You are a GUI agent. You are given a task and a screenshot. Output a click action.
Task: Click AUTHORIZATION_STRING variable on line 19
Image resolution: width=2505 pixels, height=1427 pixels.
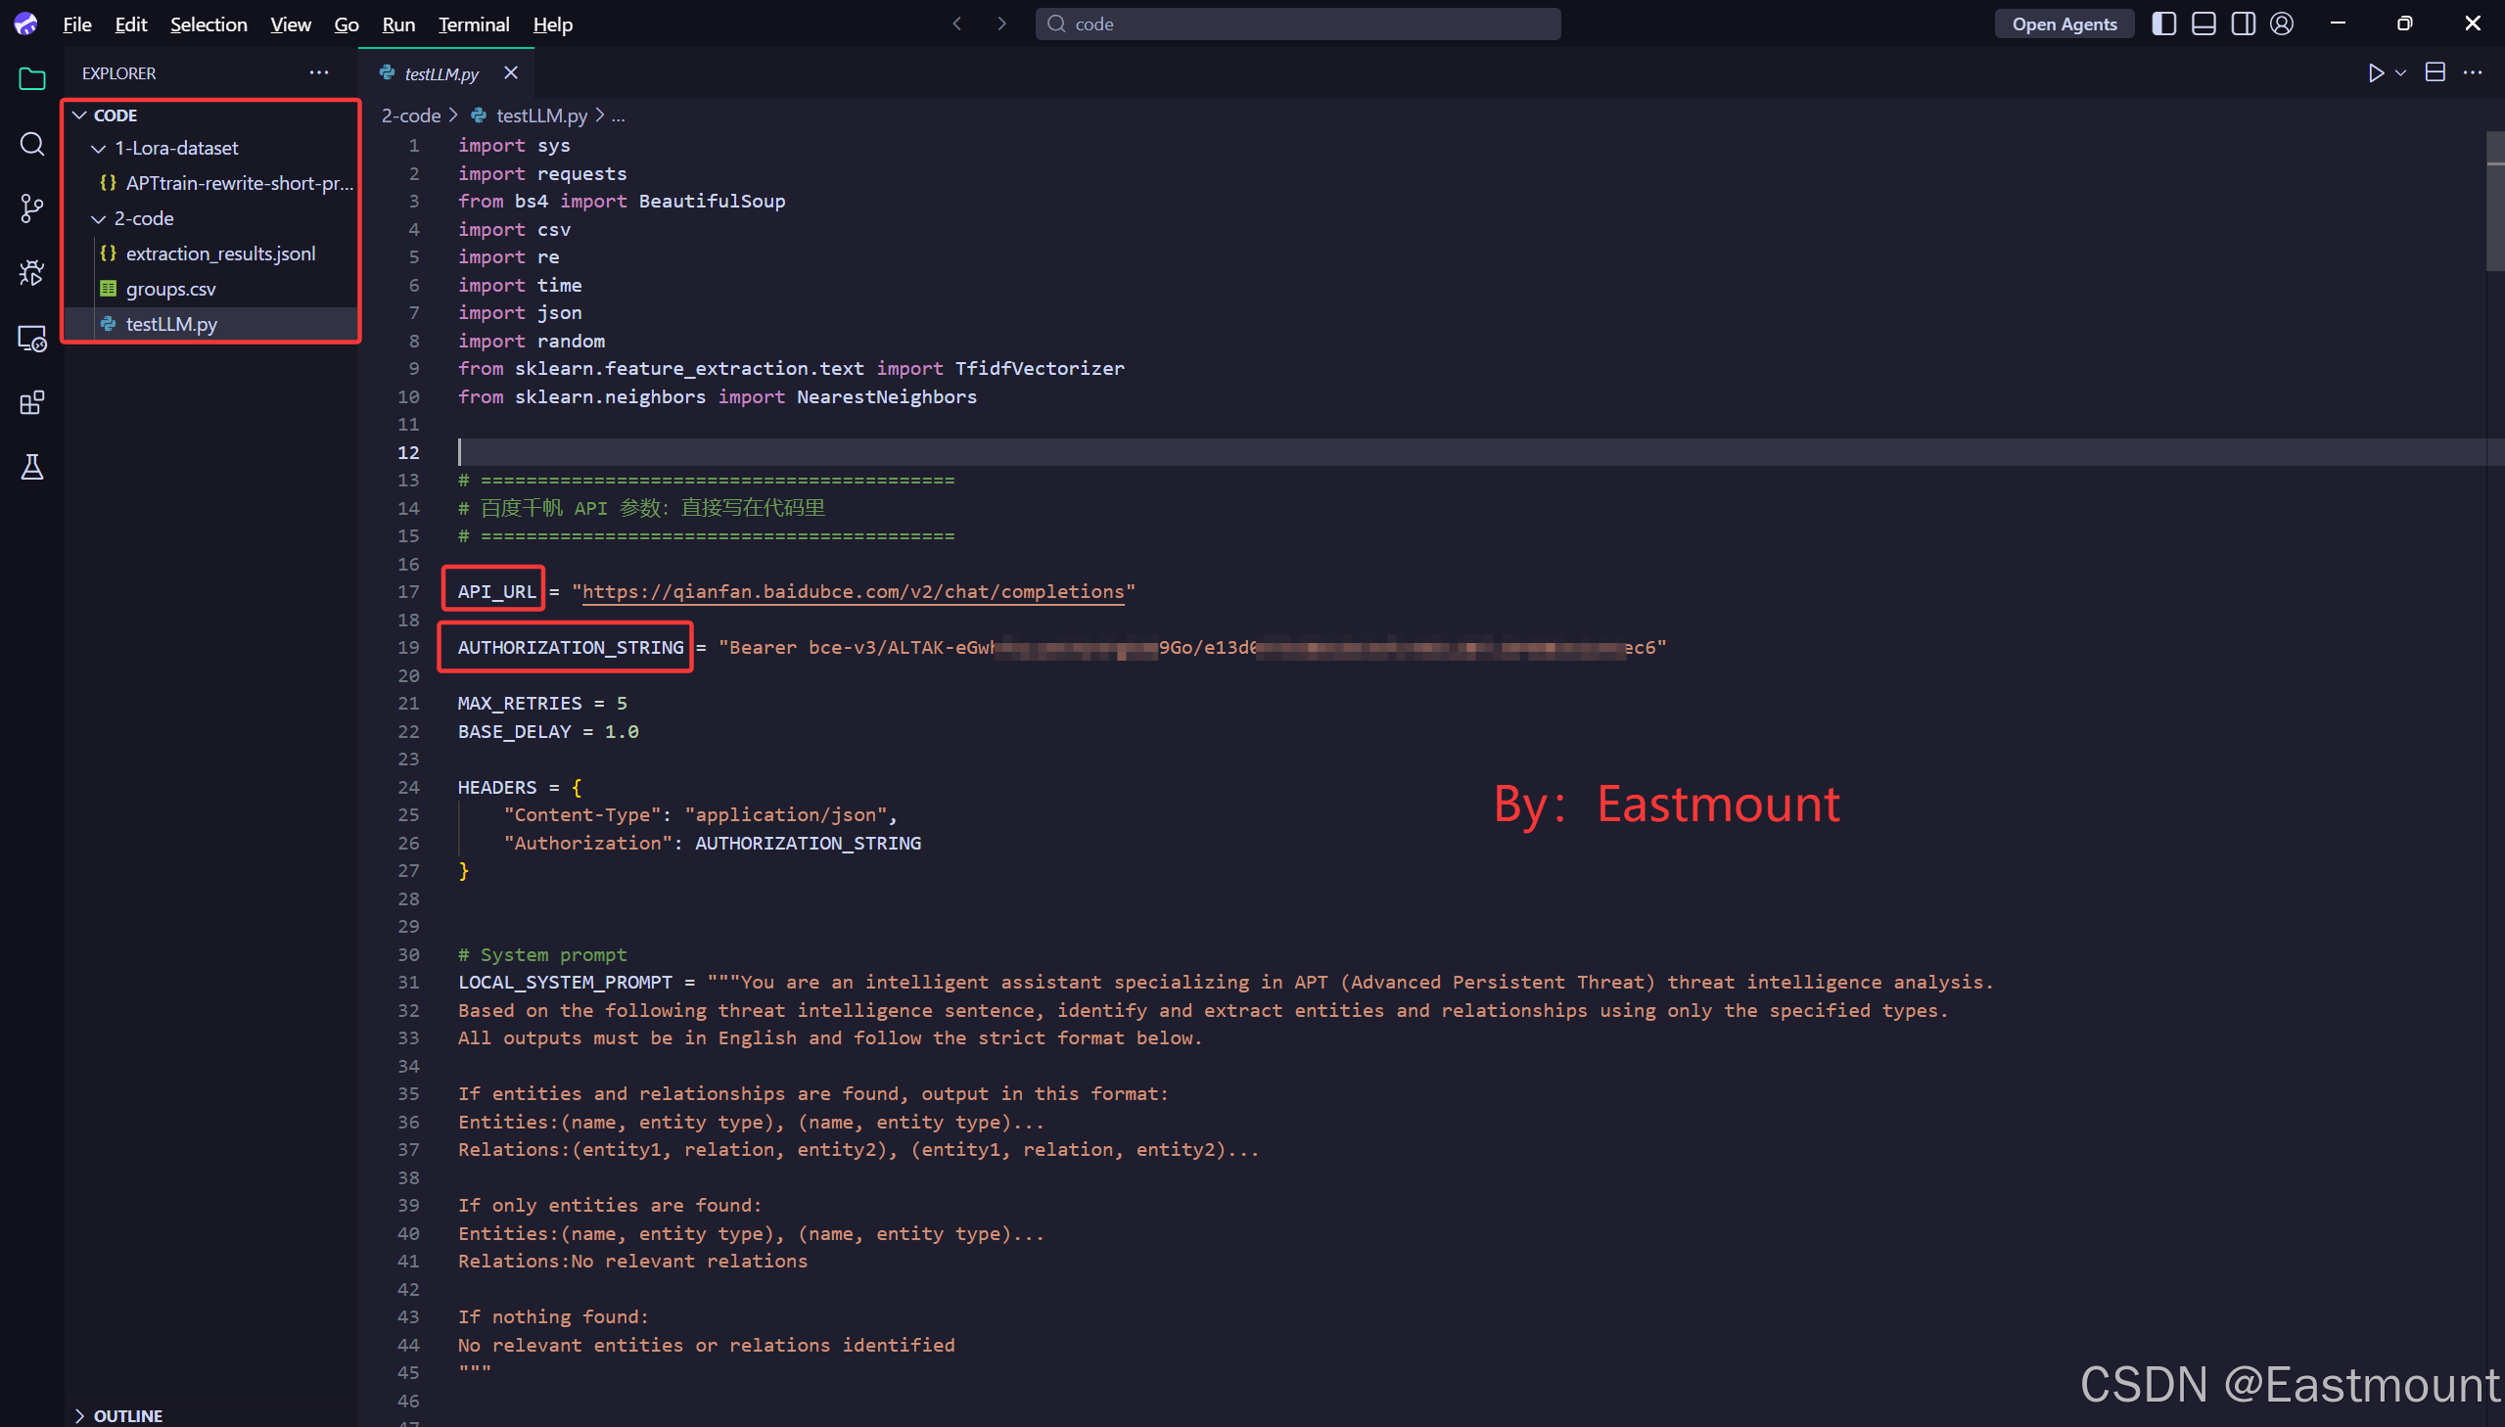(x=571, y=647)
